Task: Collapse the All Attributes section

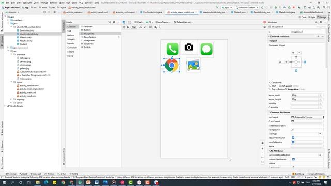Action: (269, 151)
